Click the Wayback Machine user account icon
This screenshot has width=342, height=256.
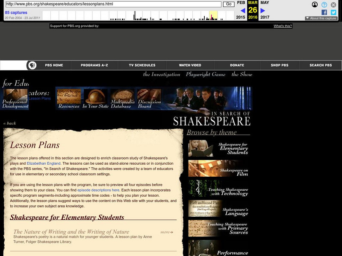315,4
